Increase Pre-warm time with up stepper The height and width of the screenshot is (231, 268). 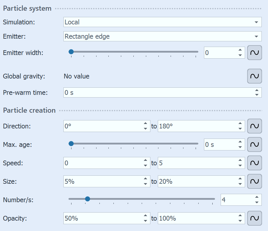point(257,91)
